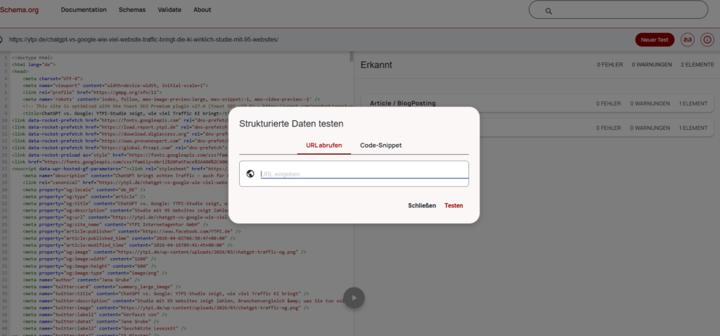Click the twitter:card summary_large_image line
The width and height of the screenshot is (720, 336).
pos(102,286)
